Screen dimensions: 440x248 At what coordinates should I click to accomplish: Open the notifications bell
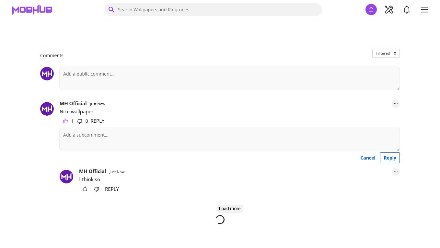coord(407,10)
